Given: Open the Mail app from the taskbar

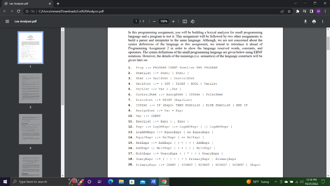Looking at the screenshot, I should [142, 181].
